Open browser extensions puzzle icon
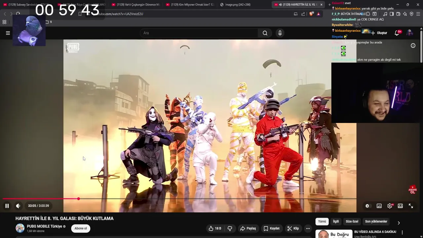Image resolution: width=423 pixels, height=238 pixels. (368, 14)
